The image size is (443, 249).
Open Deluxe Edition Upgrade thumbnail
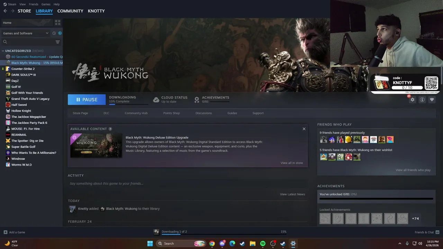tap(96, 146)
